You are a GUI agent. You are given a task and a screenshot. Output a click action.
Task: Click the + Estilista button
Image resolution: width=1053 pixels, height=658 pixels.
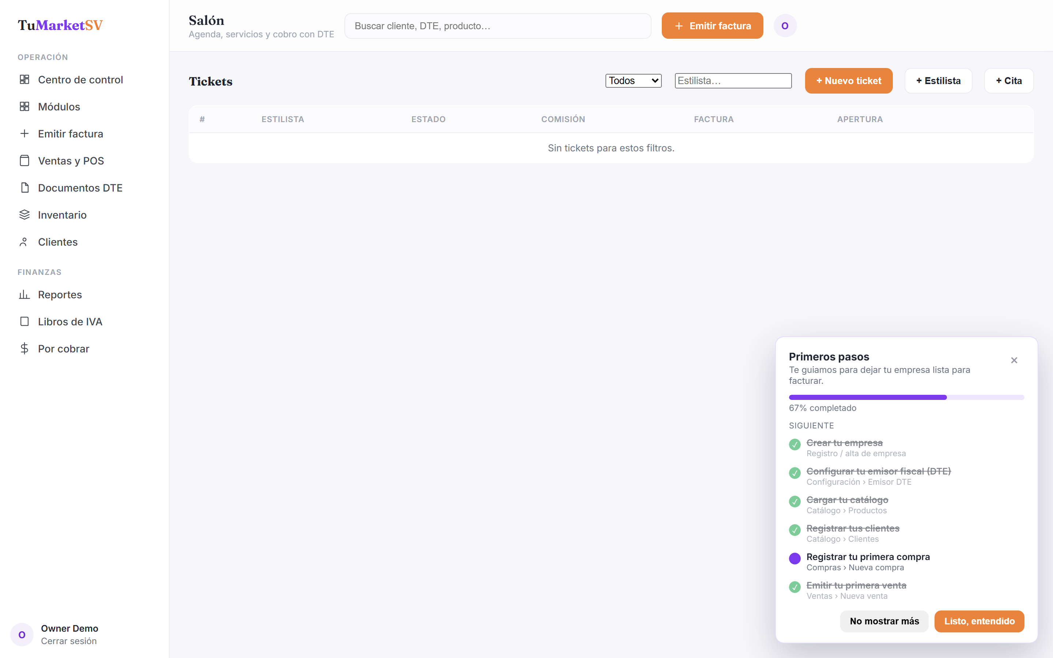[938, 80]
